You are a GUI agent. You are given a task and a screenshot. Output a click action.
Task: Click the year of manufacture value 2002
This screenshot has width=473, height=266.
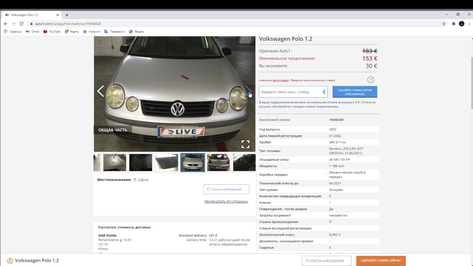pos(333,129)
